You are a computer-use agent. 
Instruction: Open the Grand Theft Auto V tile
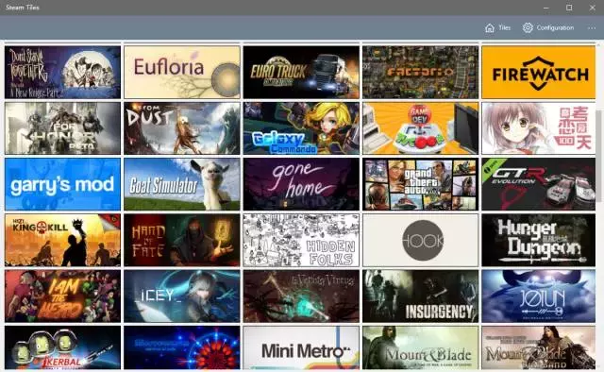click(421, 184)
